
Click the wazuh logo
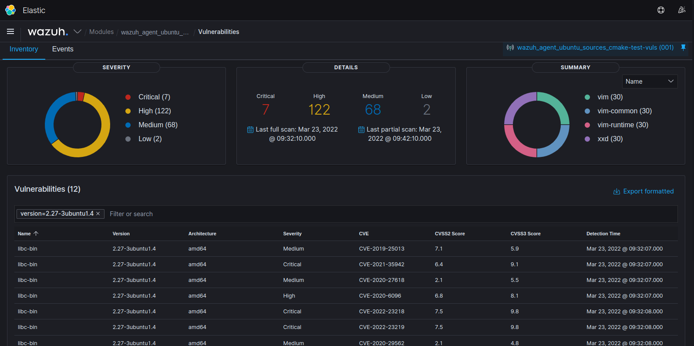(x=48, y=32)
